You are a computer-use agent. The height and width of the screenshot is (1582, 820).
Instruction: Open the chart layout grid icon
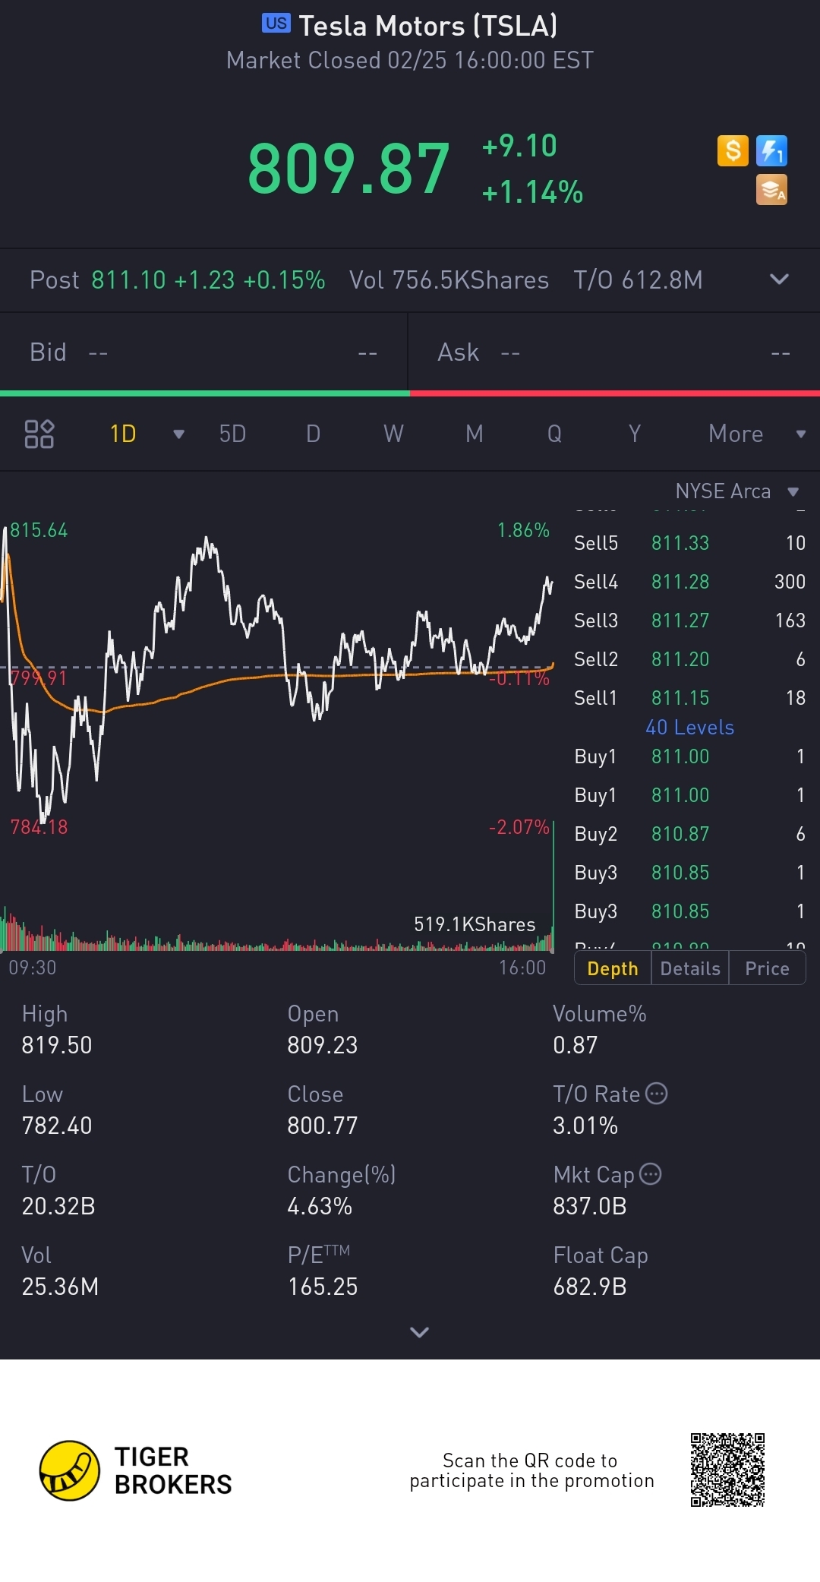tap(39, 434)
